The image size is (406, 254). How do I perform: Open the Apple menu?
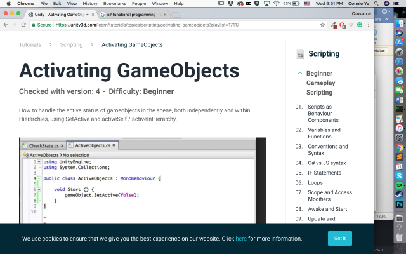coord(8,3)
